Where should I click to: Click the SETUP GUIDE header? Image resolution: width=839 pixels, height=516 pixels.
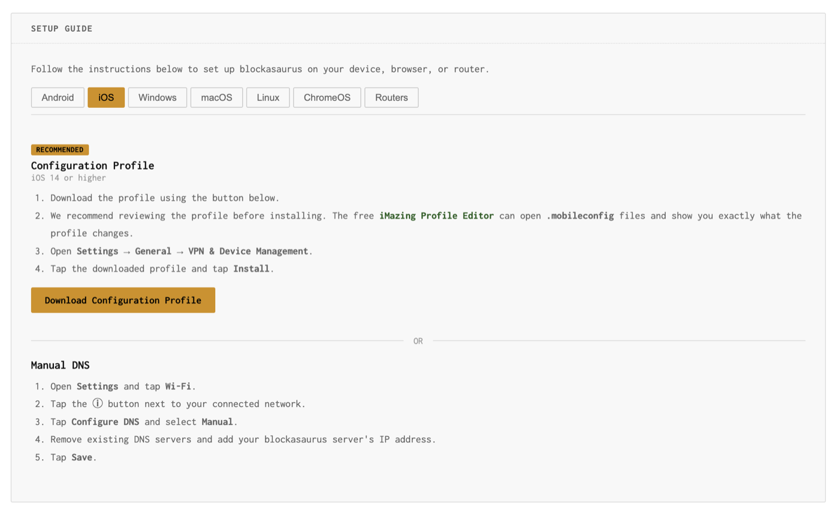[x=62, y=28]
